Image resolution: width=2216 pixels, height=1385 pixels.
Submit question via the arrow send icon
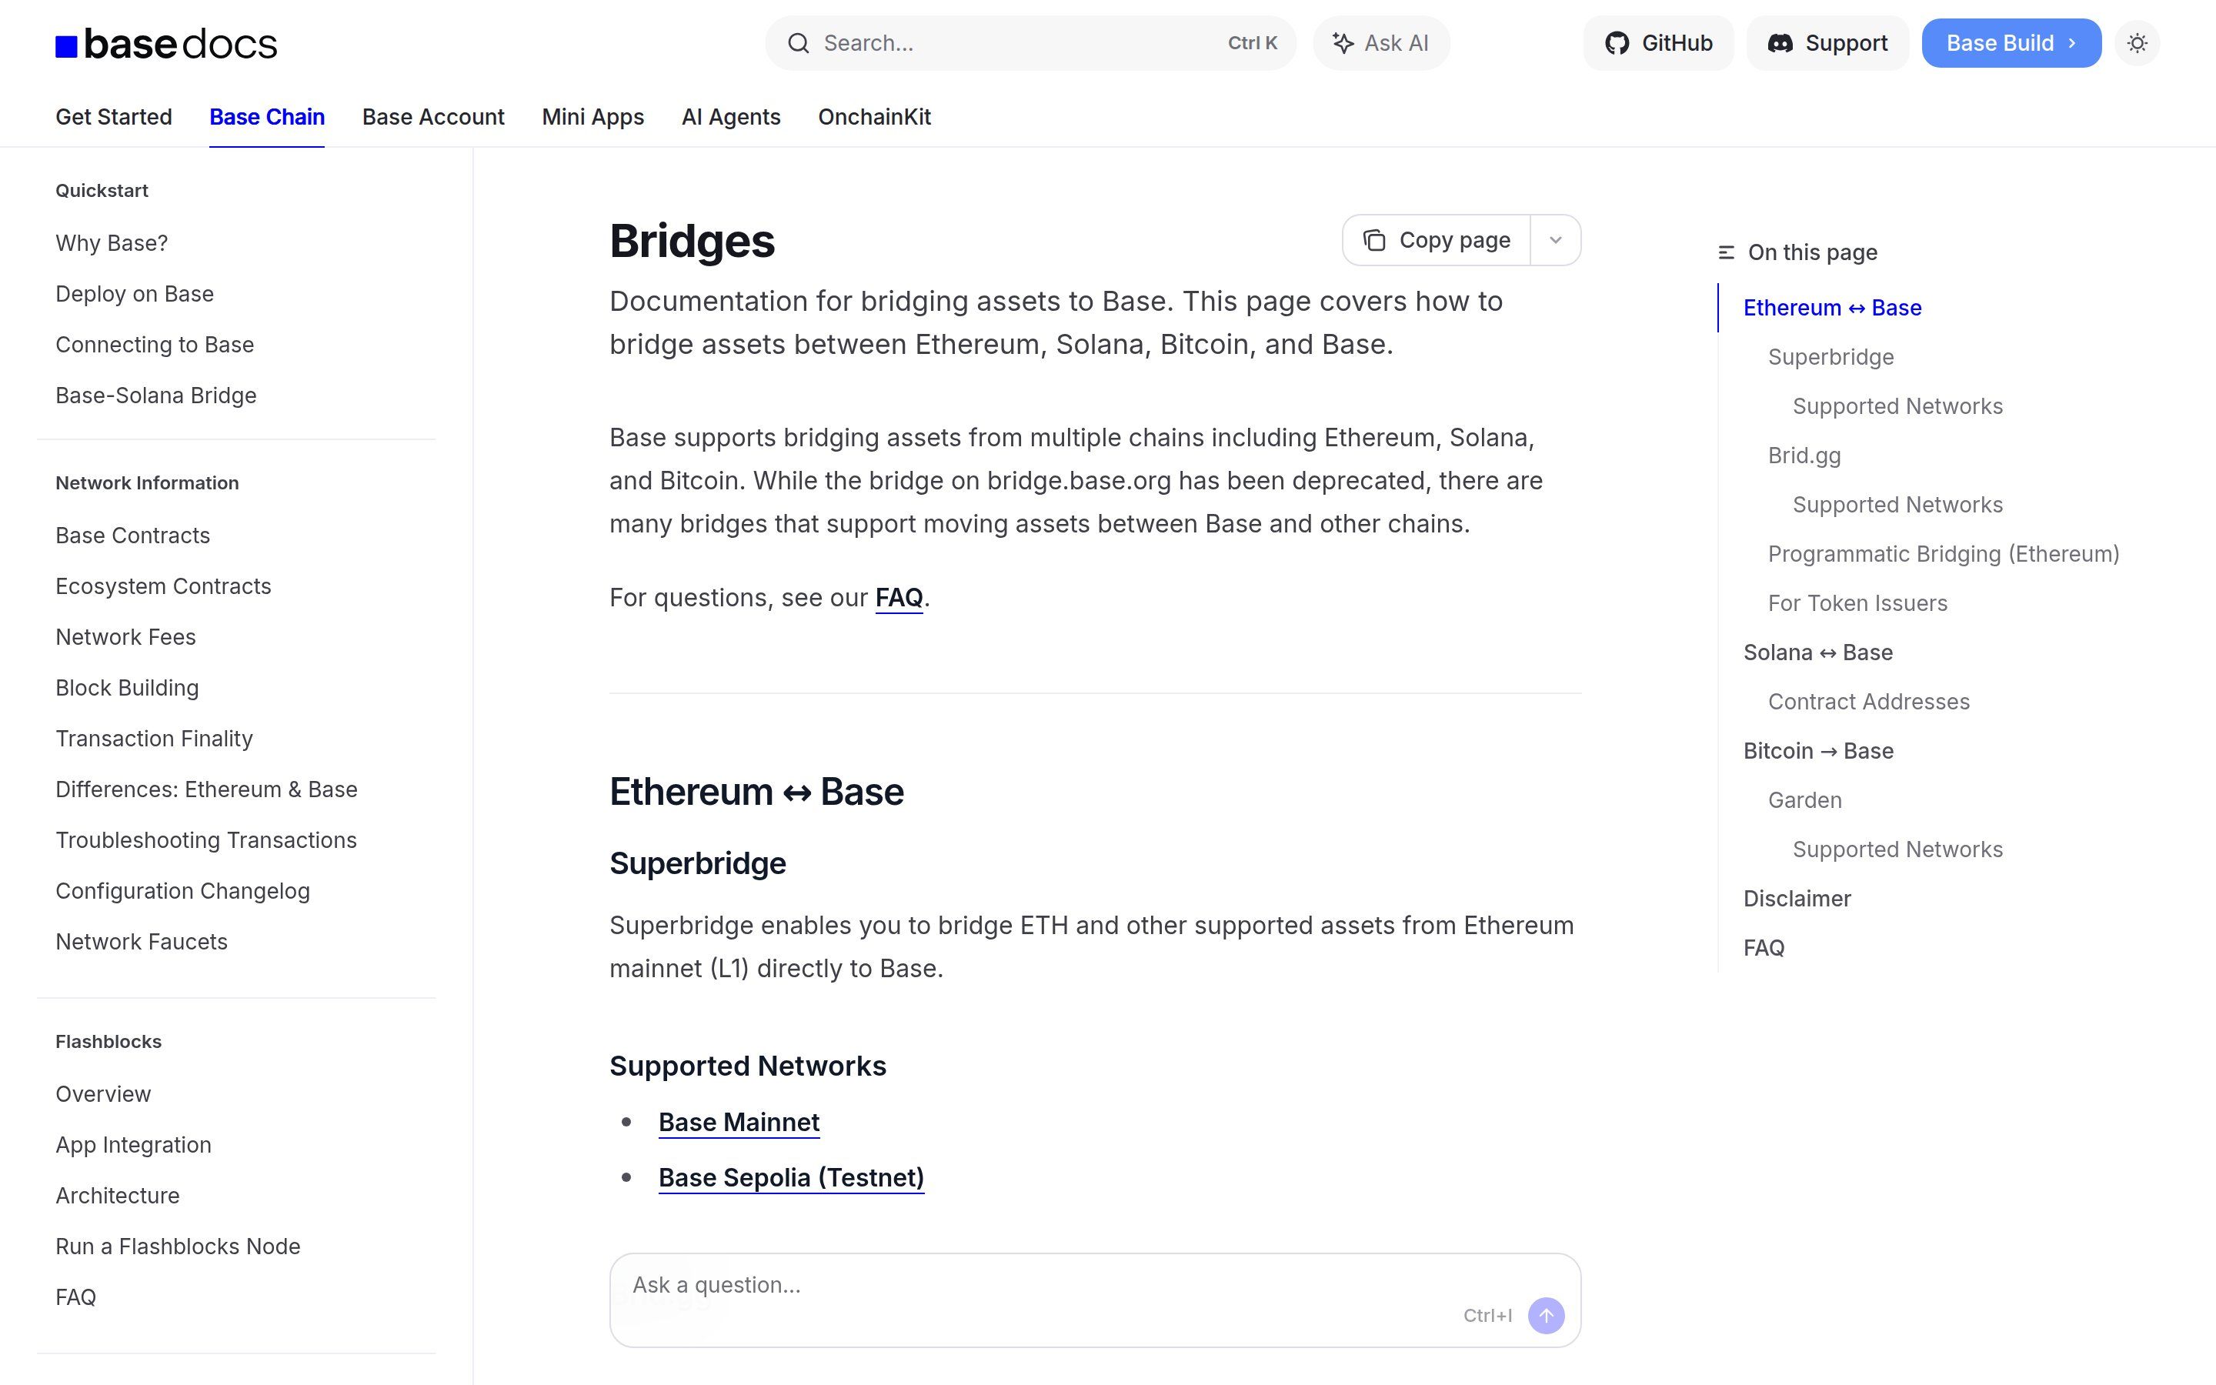(1546, 1316)
